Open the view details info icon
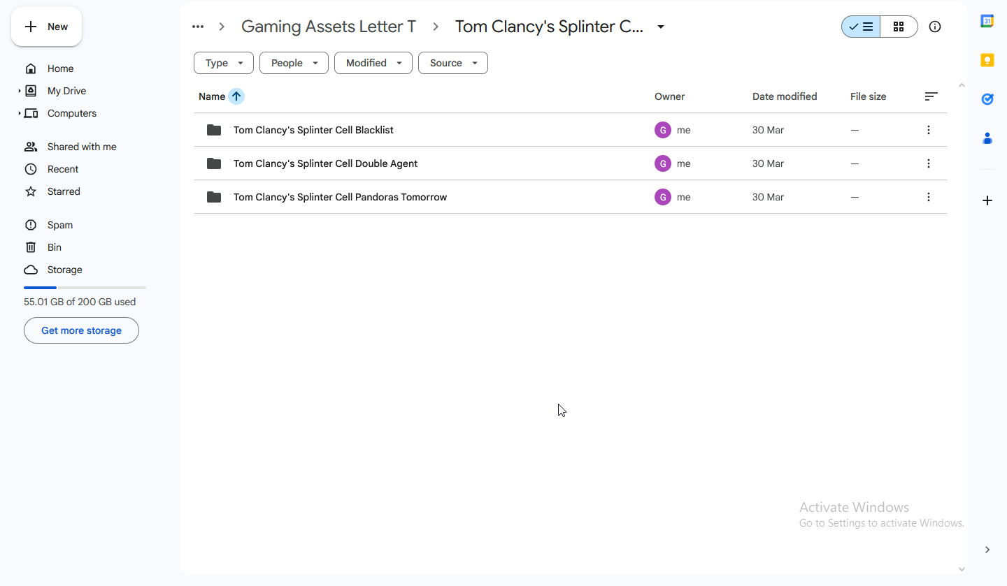The width and height of the screenshot is (1007, 586). pos(935,27)
